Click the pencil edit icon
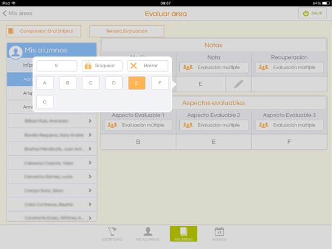This screenshot has width=332, height=249. [238, 84]
